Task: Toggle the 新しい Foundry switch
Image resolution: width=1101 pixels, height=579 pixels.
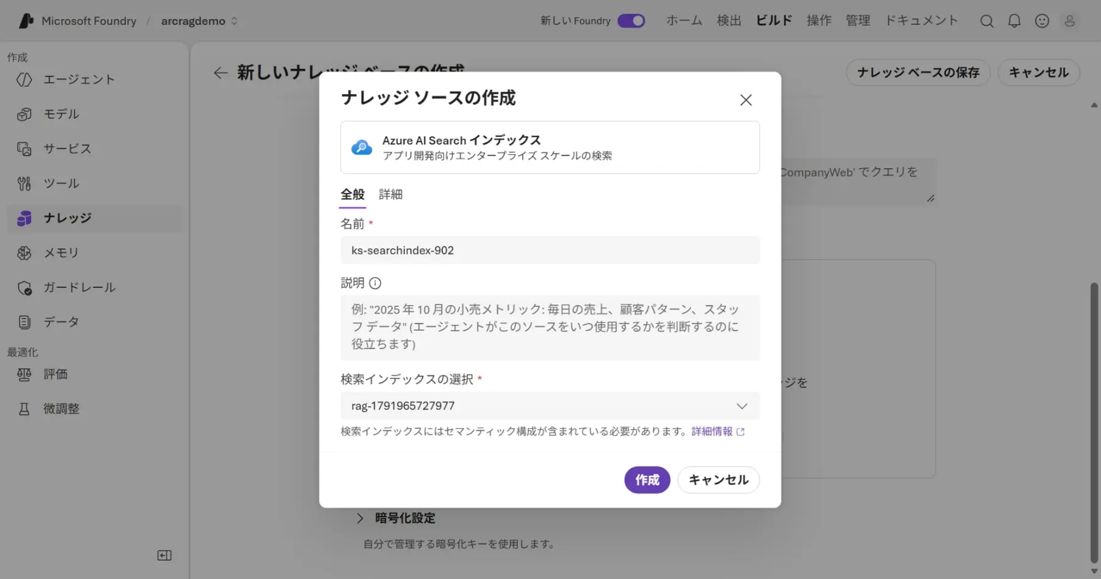Action: (632, 21)
